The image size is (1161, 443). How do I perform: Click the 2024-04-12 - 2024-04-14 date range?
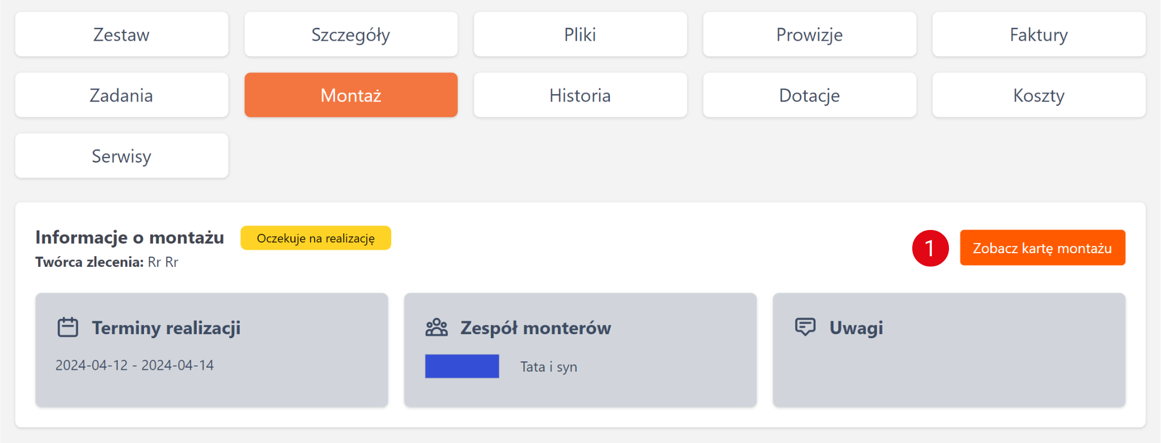click(134, 365)
